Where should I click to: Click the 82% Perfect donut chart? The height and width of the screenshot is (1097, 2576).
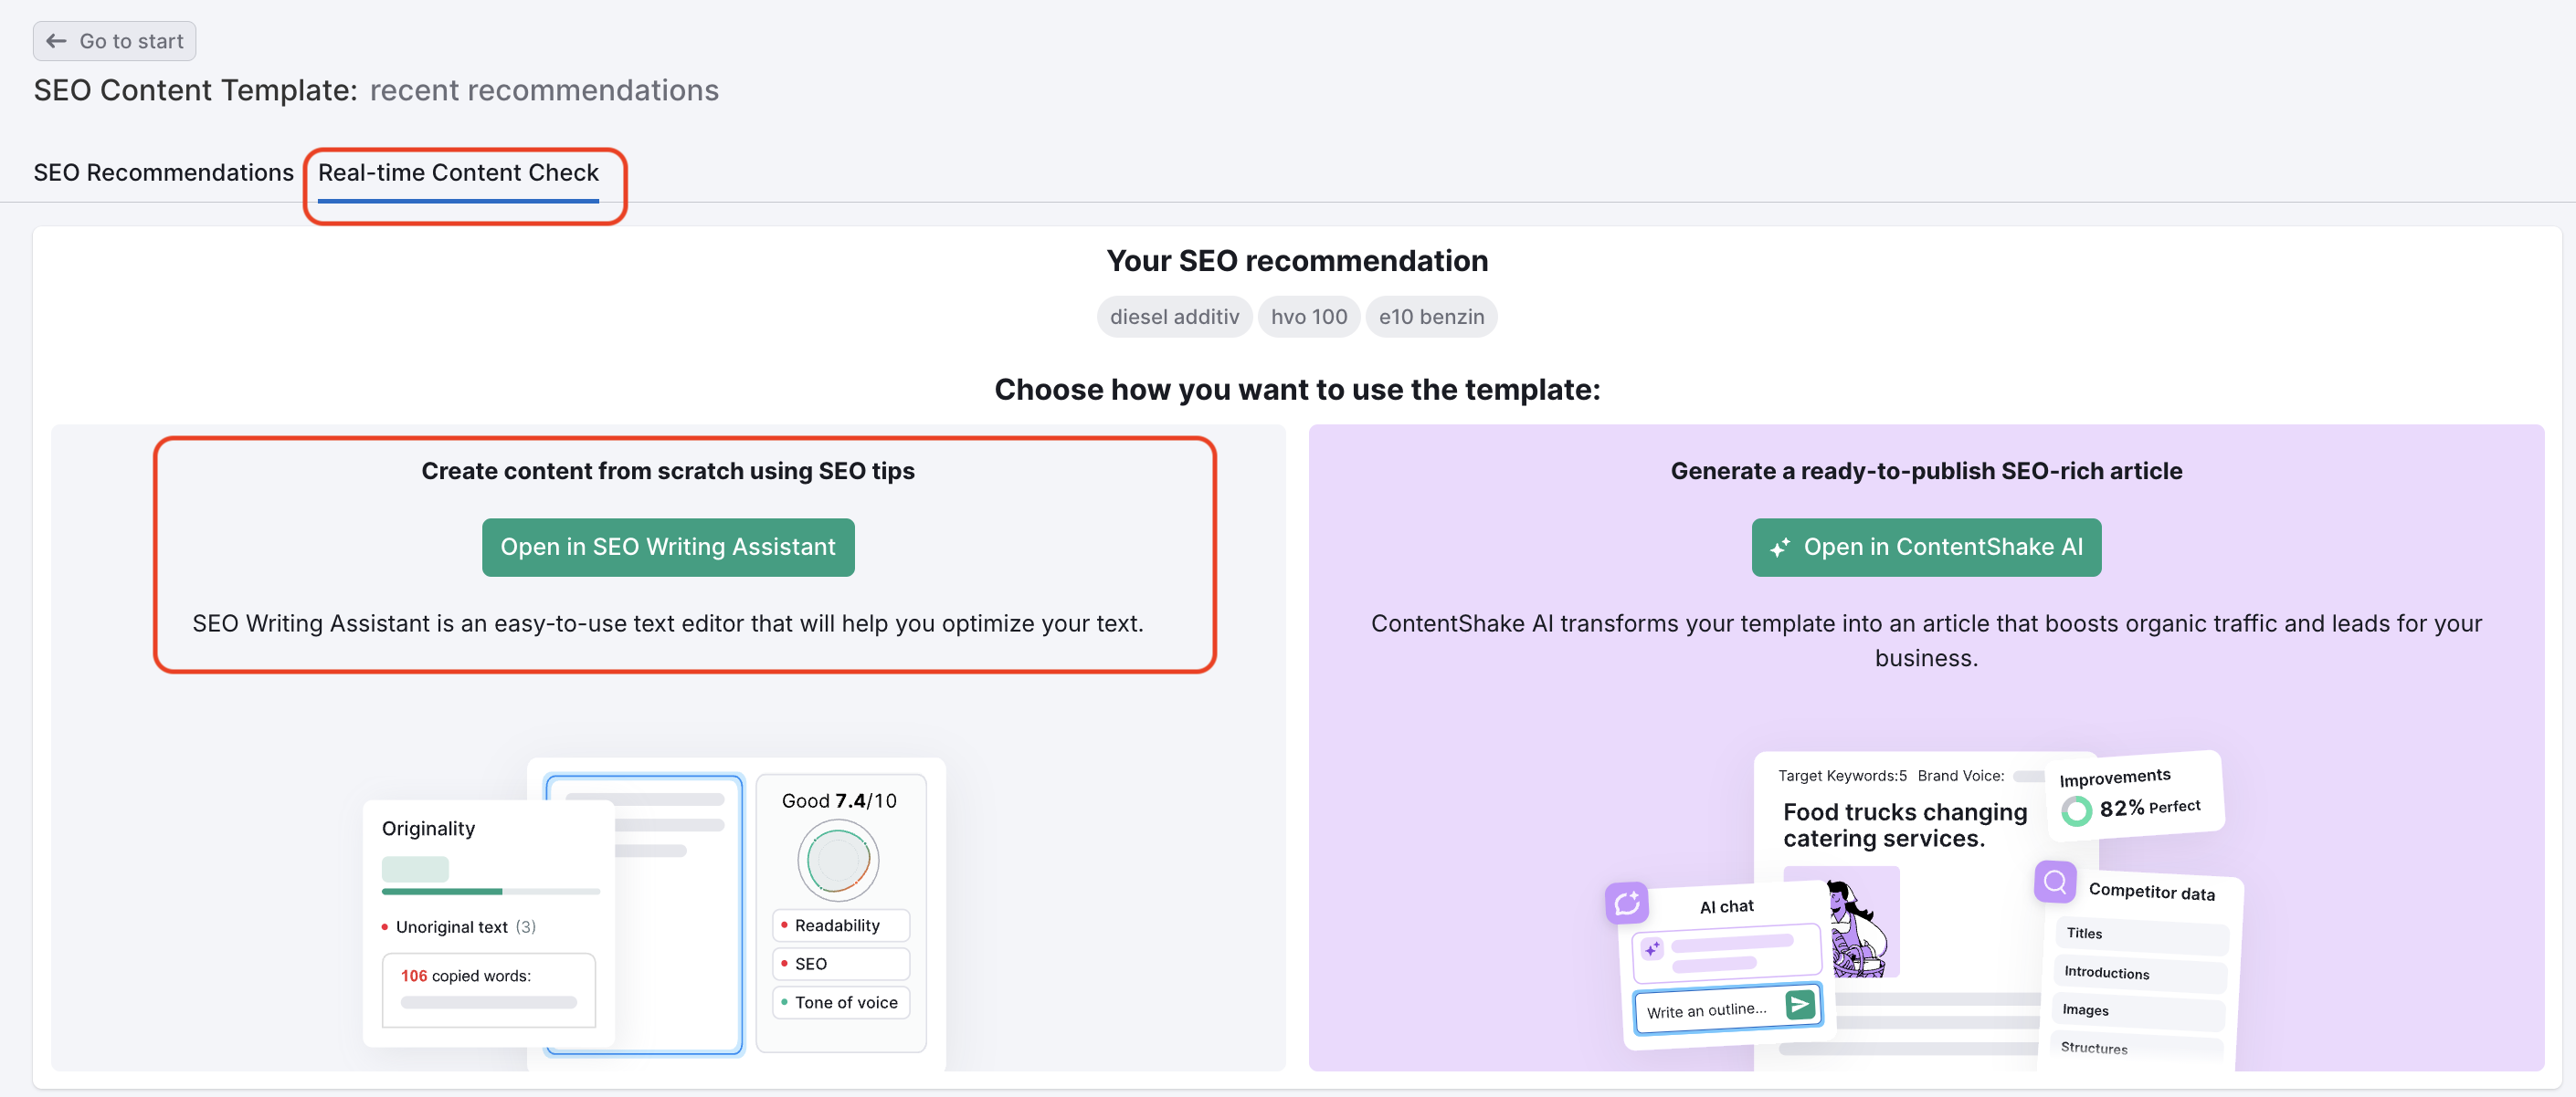coord(2077,810)
